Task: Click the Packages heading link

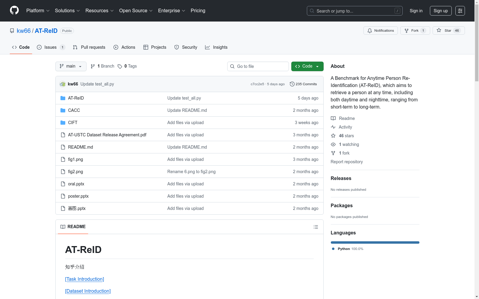Action: 342,205
